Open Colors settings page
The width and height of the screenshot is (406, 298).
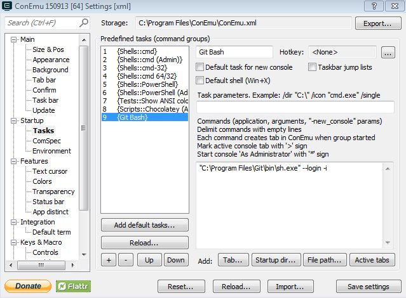(42, 181)
